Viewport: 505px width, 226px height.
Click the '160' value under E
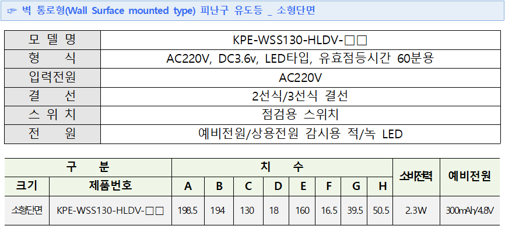(302, 211)
